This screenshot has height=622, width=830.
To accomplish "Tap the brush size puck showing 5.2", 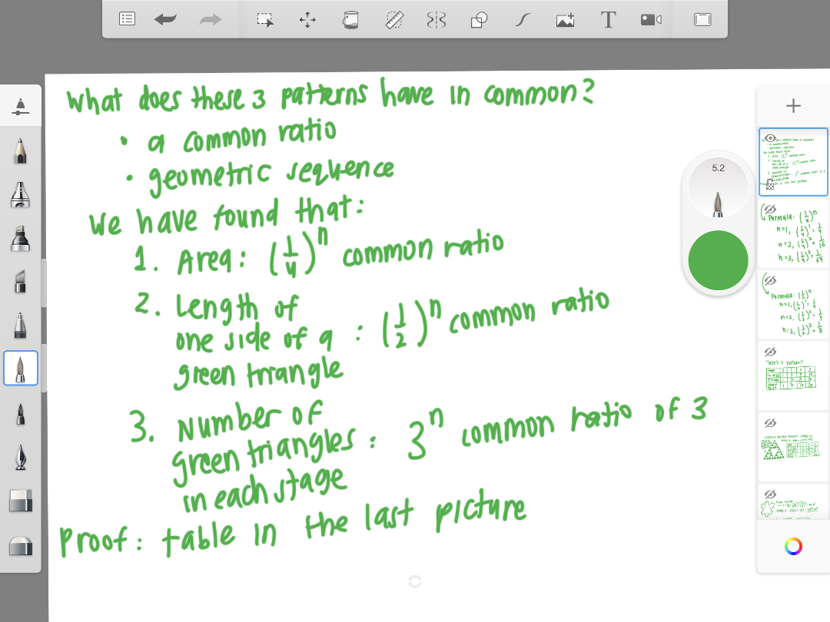I will click(718, 194).
